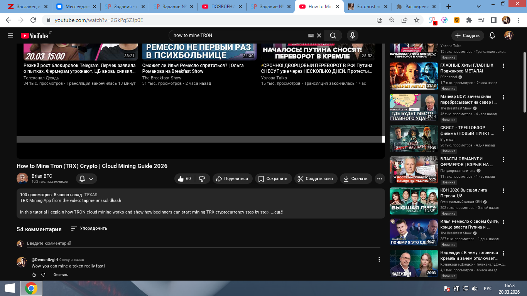Expand the video description with ...ещё
The width and height of the screenshot is (527, 296).
277,212
